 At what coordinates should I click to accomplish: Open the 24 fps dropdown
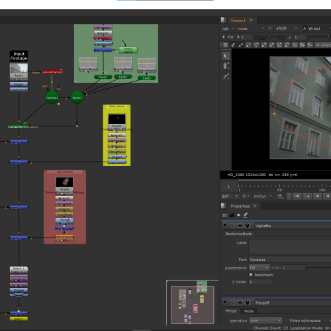[x=230, y=196]
